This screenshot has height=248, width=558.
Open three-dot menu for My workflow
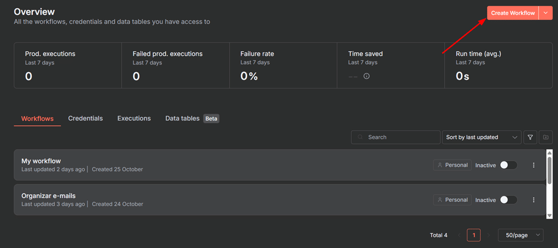534,165
